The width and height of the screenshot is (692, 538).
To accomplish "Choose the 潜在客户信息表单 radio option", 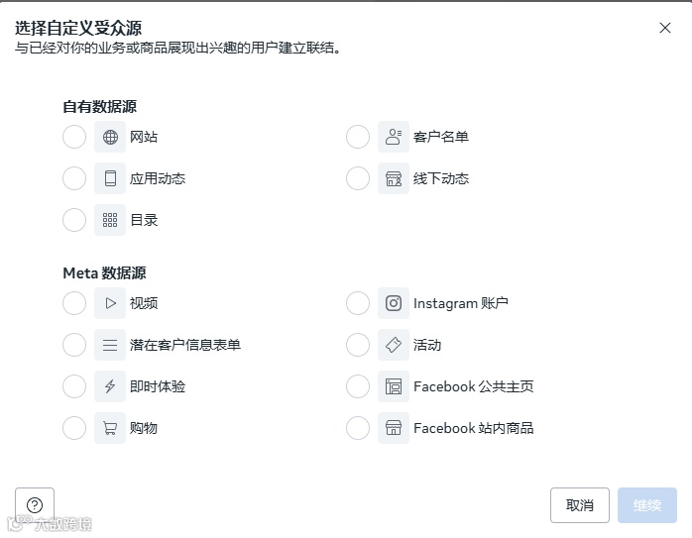I will point(74,345).
